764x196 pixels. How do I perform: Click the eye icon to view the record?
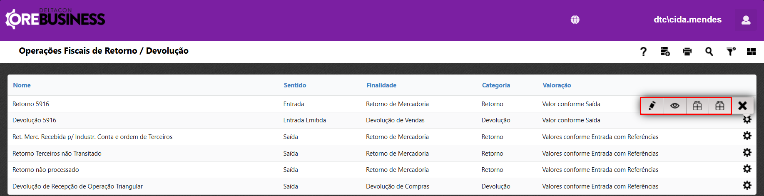pos(675,106)
